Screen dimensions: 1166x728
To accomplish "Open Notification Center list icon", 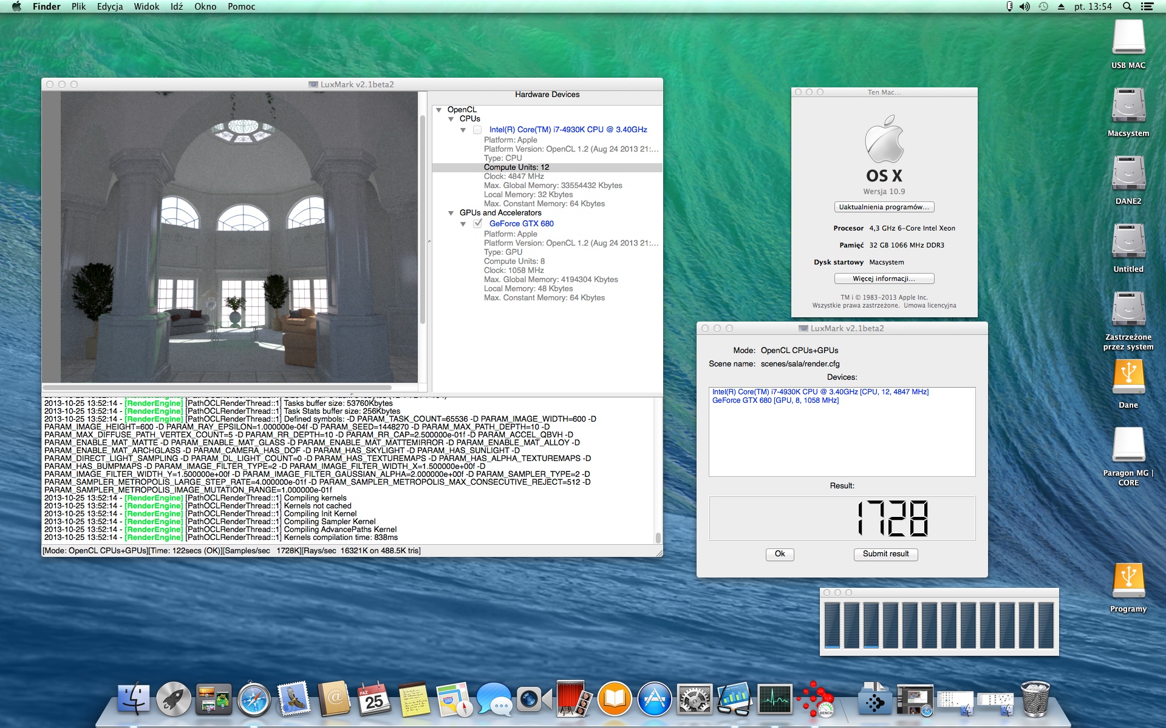I will point(1147,7).
